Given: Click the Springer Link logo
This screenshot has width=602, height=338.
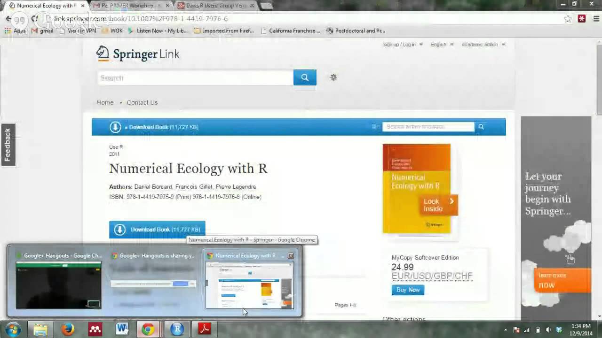Looking at the screenshot, I should pyautogui.click(x=138, y=54).
